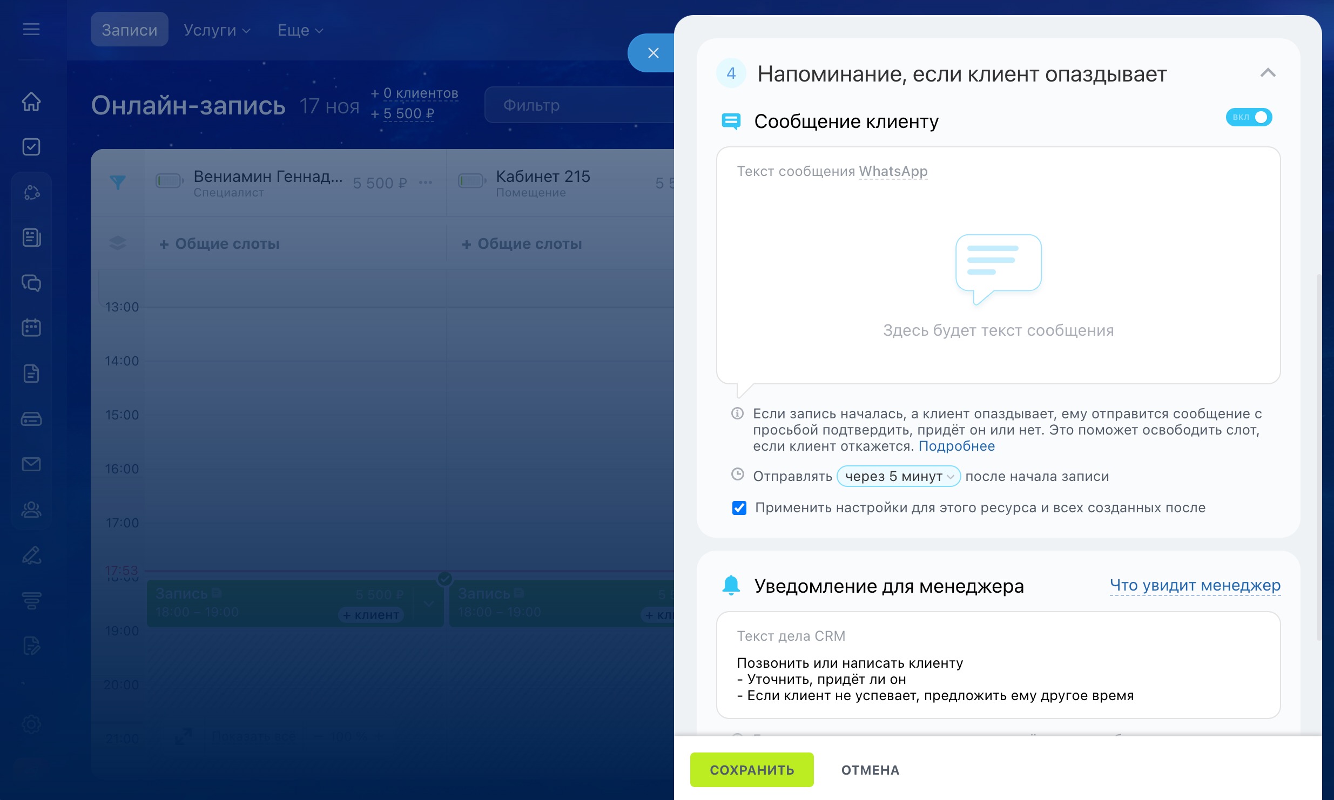Open the chat bubbles icon in sidebar
The height and width of the screenshot is (800, 1334).
[31, 283]
